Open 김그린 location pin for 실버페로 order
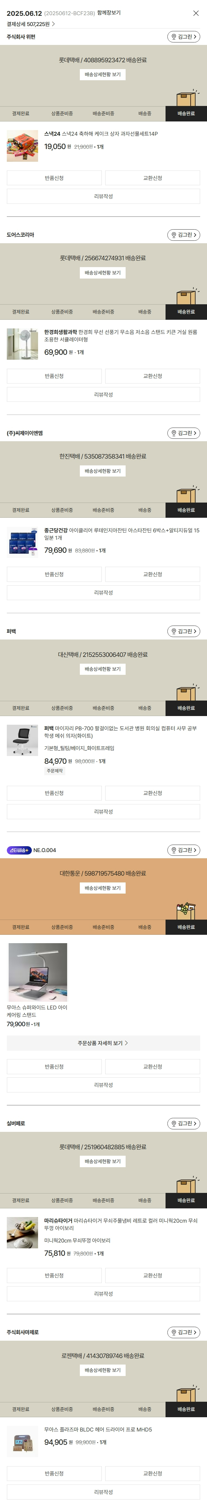The width and height of the screenshot is (207, 1508). pyautogui.click(x=183, y=1123)
